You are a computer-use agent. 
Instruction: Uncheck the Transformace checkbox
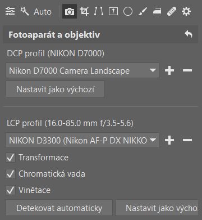tap(11, 158)
